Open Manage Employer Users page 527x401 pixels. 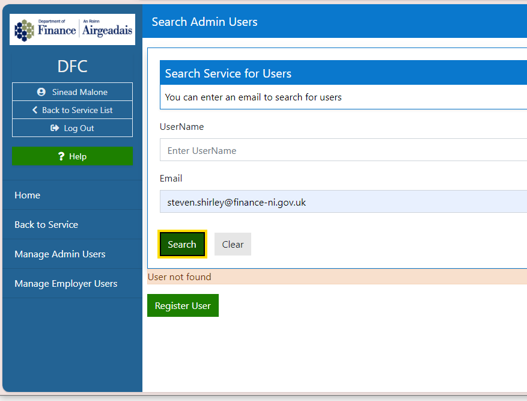(66, 284)
